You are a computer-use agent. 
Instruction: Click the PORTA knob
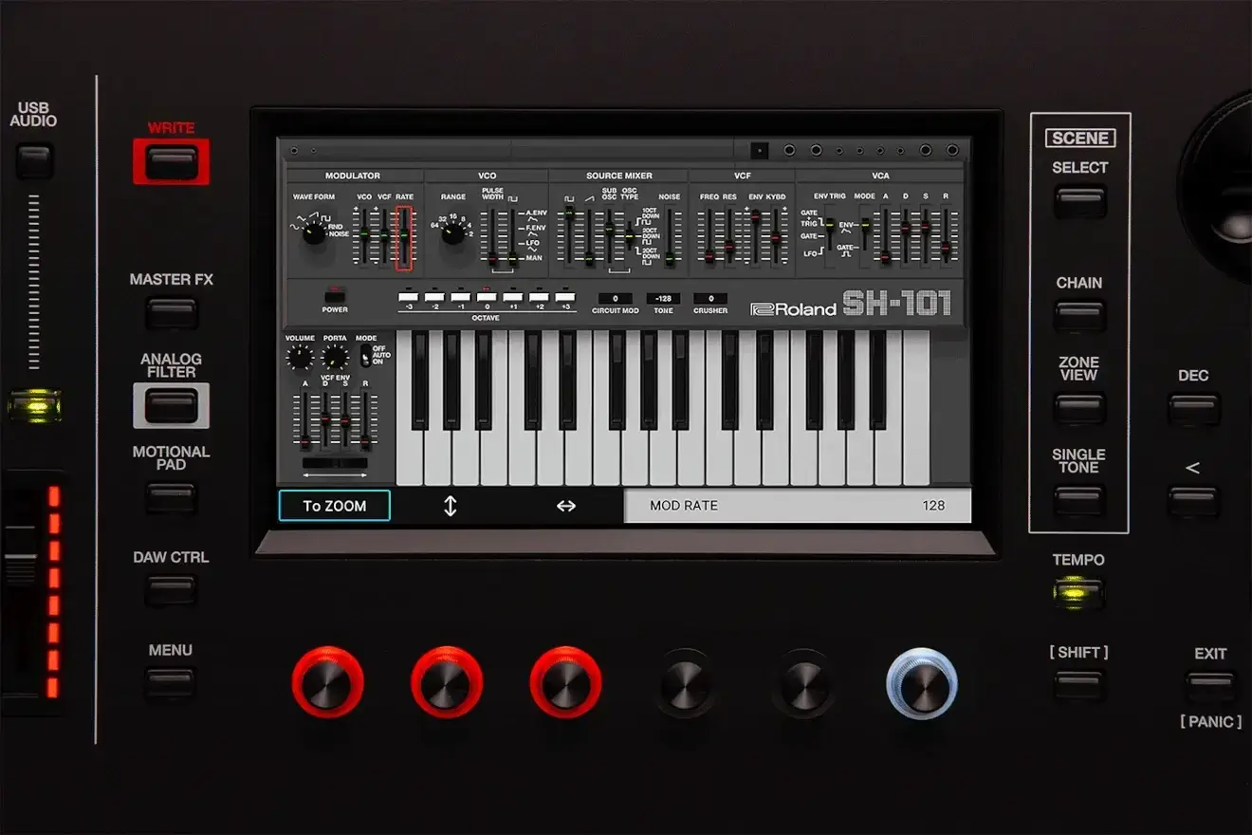point(334,357)
